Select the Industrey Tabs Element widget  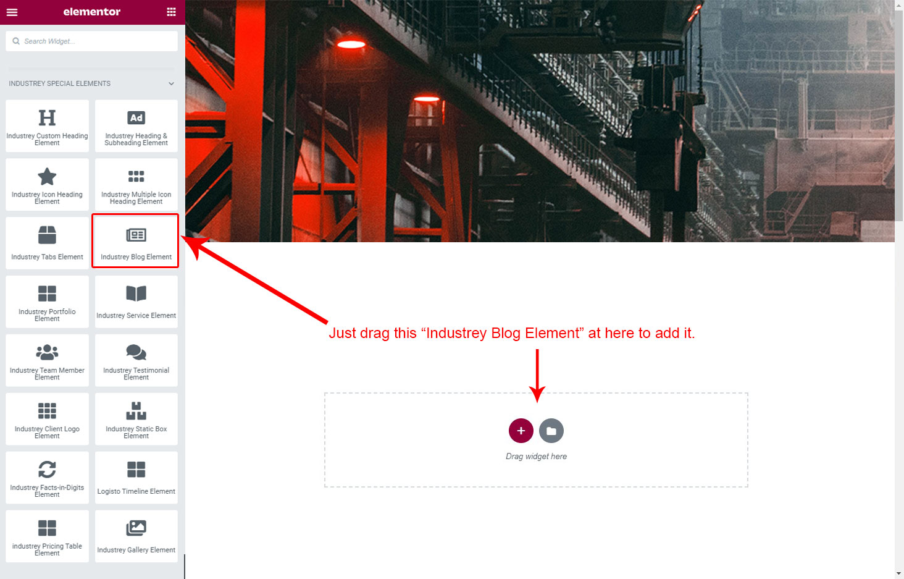tap(47, 243)
